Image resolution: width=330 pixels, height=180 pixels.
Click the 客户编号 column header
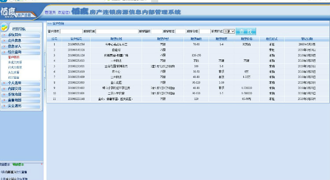point(76,39)
